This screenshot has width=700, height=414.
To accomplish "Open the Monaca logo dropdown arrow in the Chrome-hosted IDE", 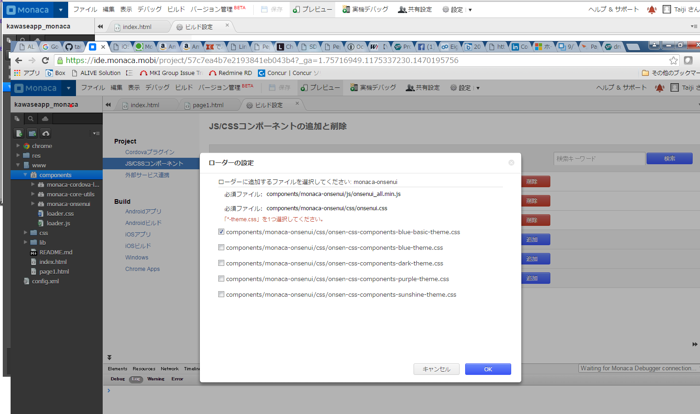I will point(68,88).
